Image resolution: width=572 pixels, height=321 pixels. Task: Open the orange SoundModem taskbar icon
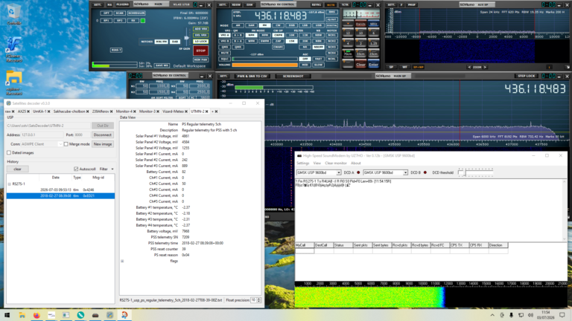(x=124, y=315)
